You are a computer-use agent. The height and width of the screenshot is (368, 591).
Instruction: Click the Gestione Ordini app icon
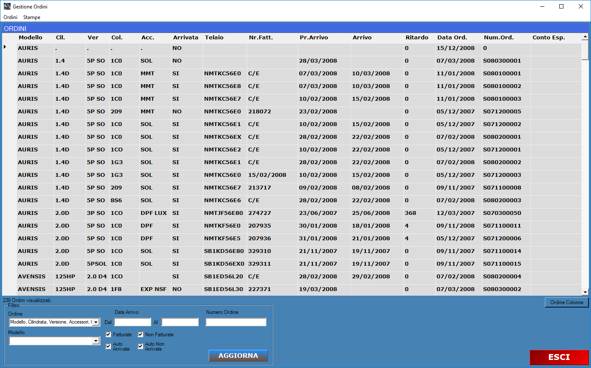7,6
